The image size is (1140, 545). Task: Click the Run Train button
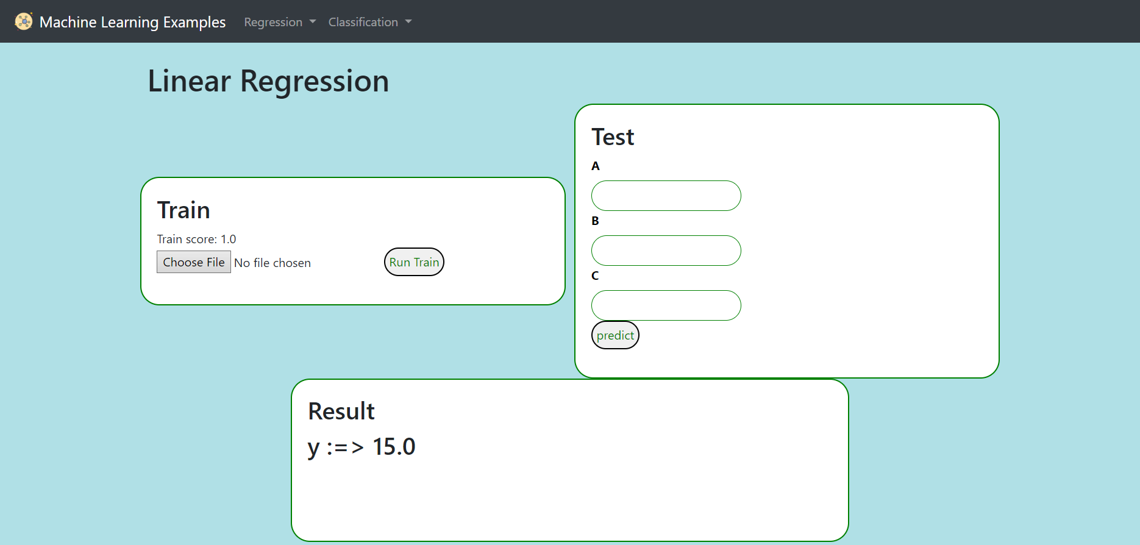(414, 262)
